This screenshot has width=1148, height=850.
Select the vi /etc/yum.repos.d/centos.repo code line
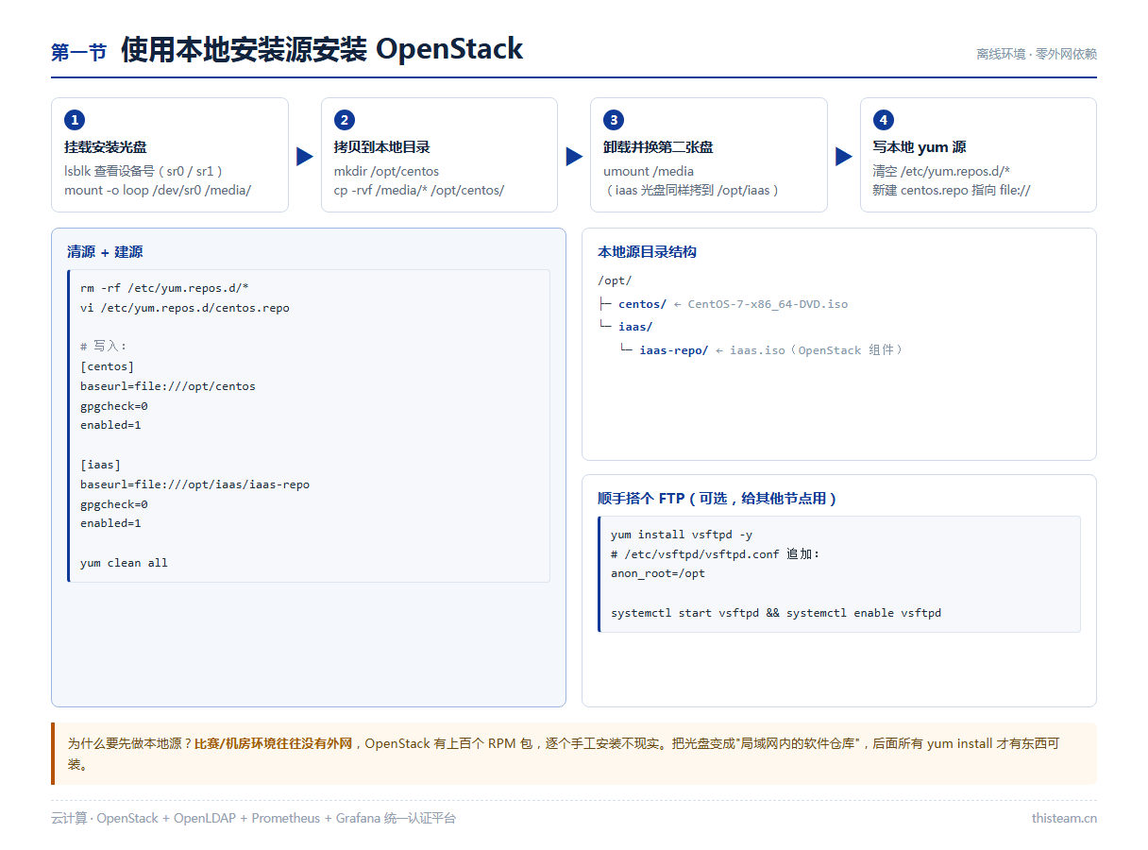click(185, 308)
